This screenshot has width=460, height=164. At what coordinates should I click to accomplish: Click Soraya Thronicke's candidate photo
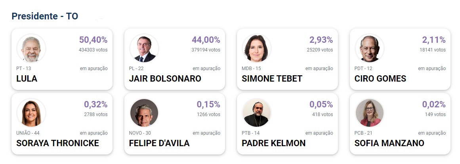[31, 113]
